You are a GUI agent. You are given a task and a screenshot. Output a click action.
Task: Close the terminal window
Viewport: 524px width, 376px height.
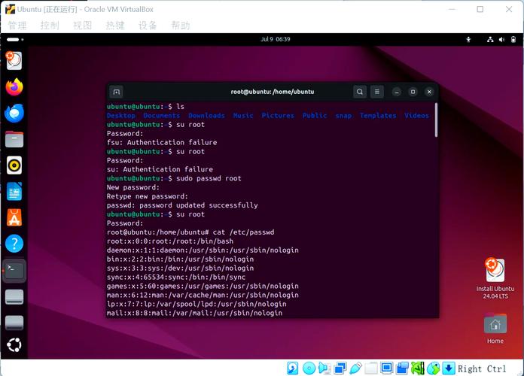coord(429,92)
